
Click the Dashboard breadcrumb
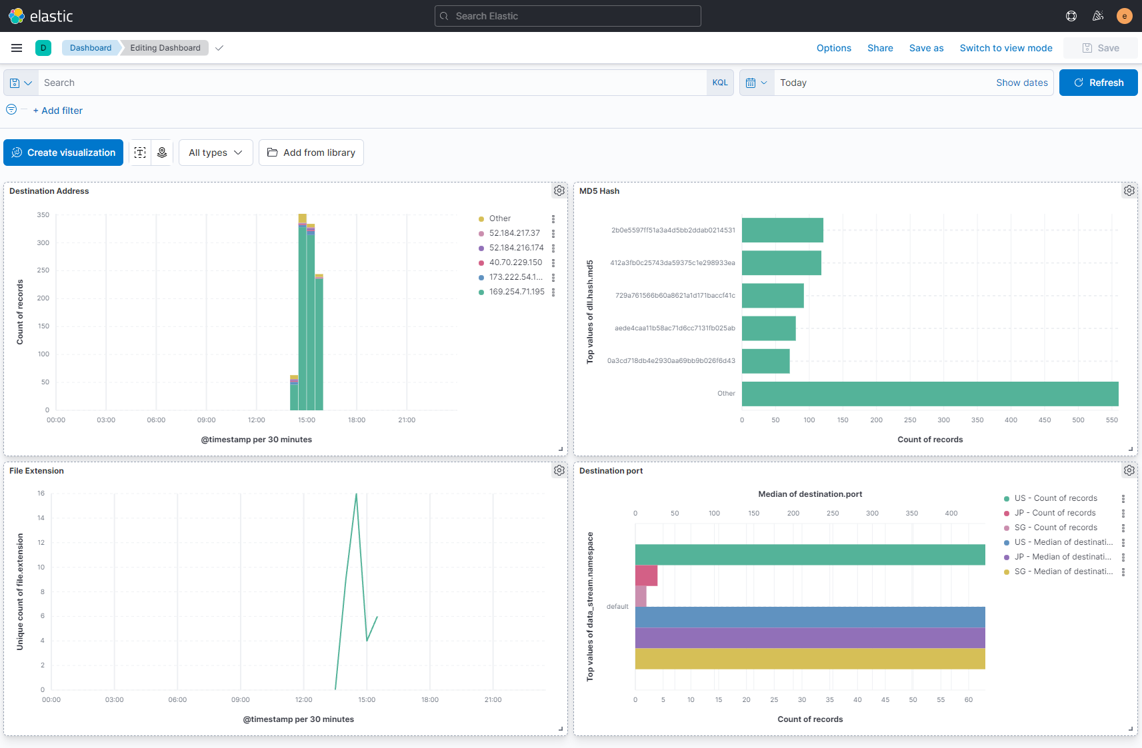pyautogui.click(x=90, y=47)
